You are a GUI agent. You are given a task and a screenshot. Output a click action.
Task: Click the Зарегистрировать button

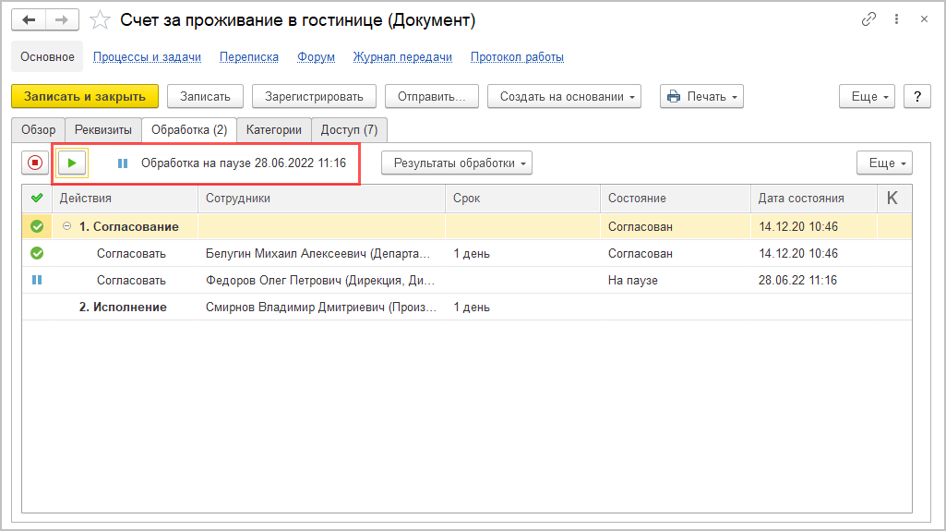tap(314, 96)
